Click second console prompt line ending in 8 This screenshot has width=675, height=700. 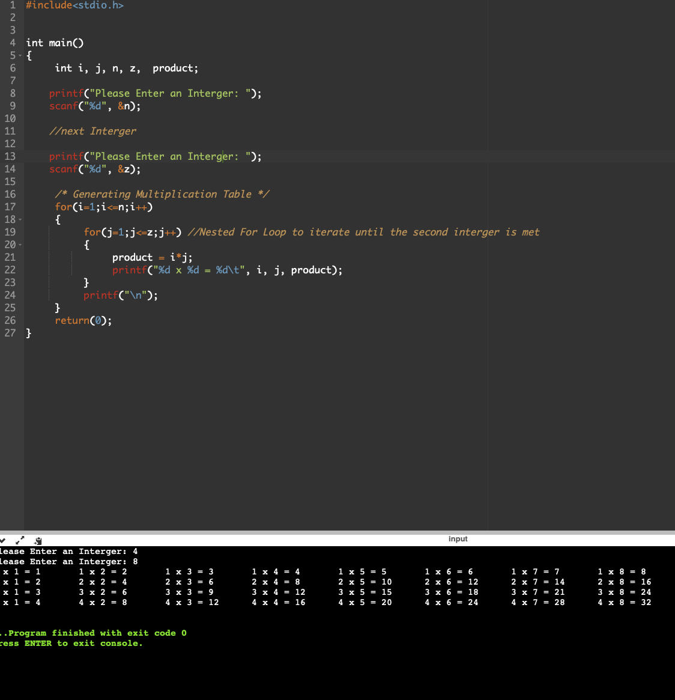tap(68, 562)
